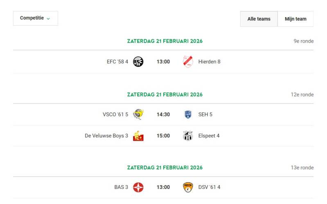Click the VSCO '61 club logo
Image resolution: width=327 pixels, height=204 pixels.
[x=138, y=114]
